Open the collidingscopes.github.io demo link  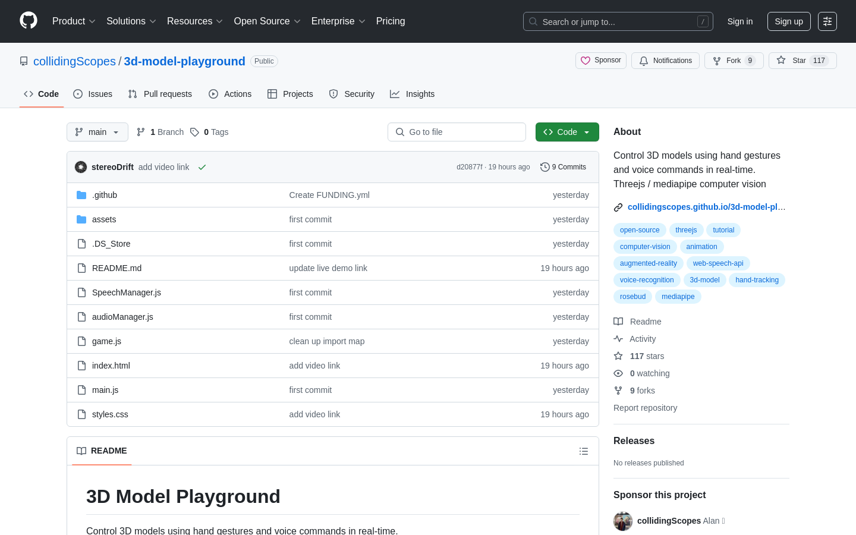(706, 207)
